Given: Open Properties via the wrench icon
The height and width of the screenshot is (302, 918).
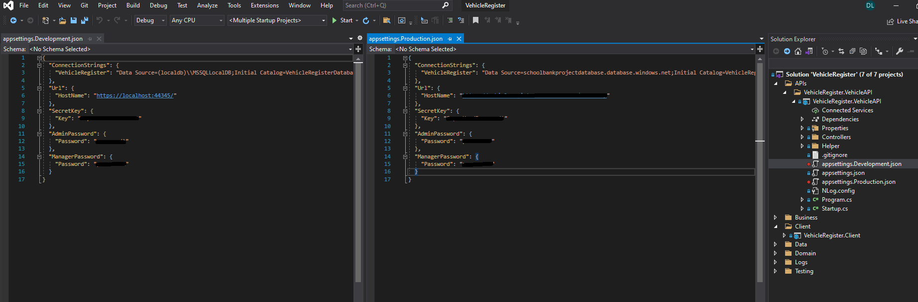Looking at the screenshot, I should point(899,51).
